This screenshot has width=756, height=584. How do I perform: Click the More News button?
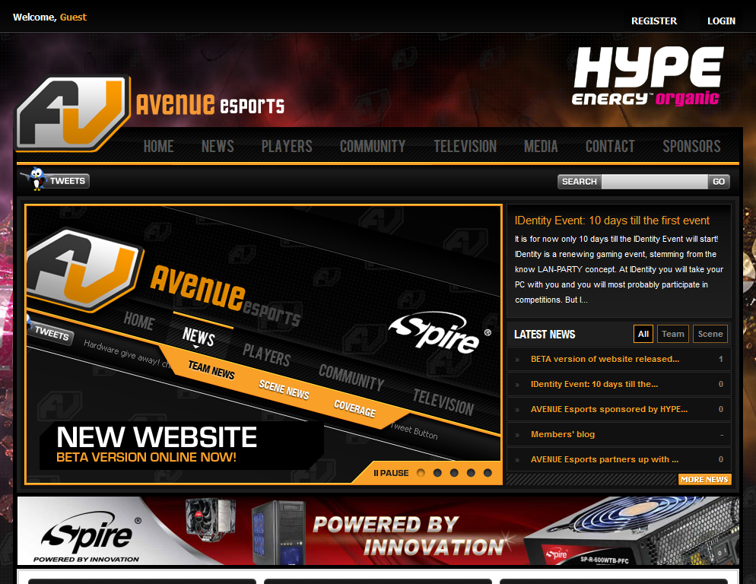pos(705,479)
